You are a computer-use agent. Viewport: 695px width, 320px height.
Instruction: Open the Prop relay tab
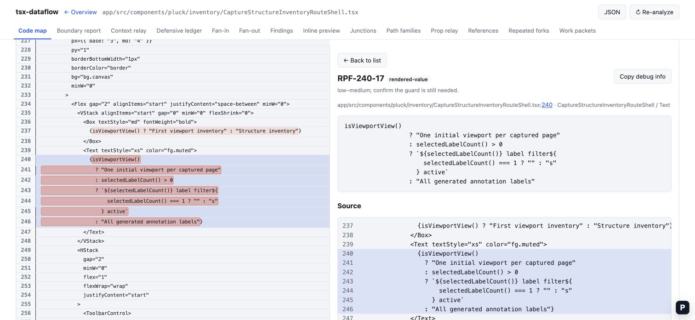(x=444, y=30)
